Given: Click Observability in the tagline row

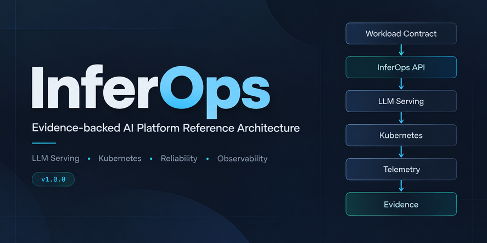Looking at the screenshot, I should click(242, 159).
